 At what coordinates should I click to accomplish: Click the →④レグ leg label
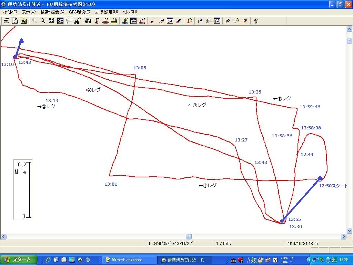point(92,90)
